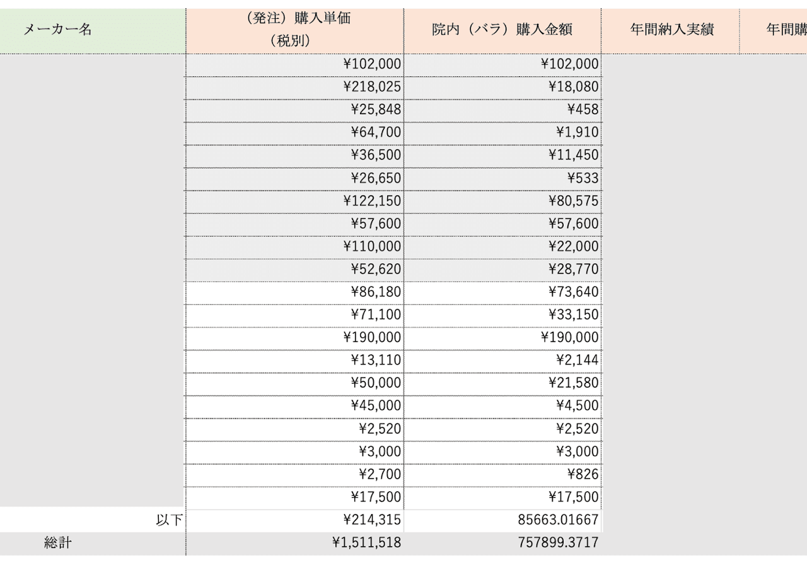Click the ¥533 cell
807x562 pixels.
(502, 178)
